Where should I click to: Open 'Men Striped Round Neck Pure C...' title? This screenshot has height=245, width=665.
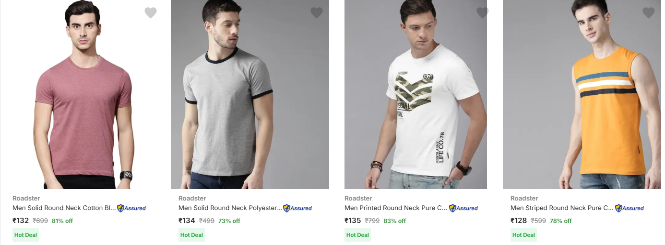(562, 208)
